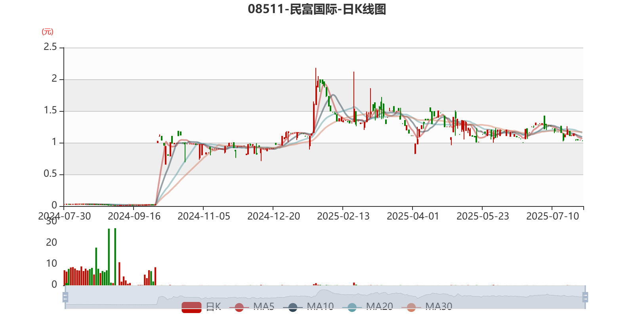Click the data zoom range overview bar
The width and height of the screenshot is (634, 317).
(x=325, y=297)
